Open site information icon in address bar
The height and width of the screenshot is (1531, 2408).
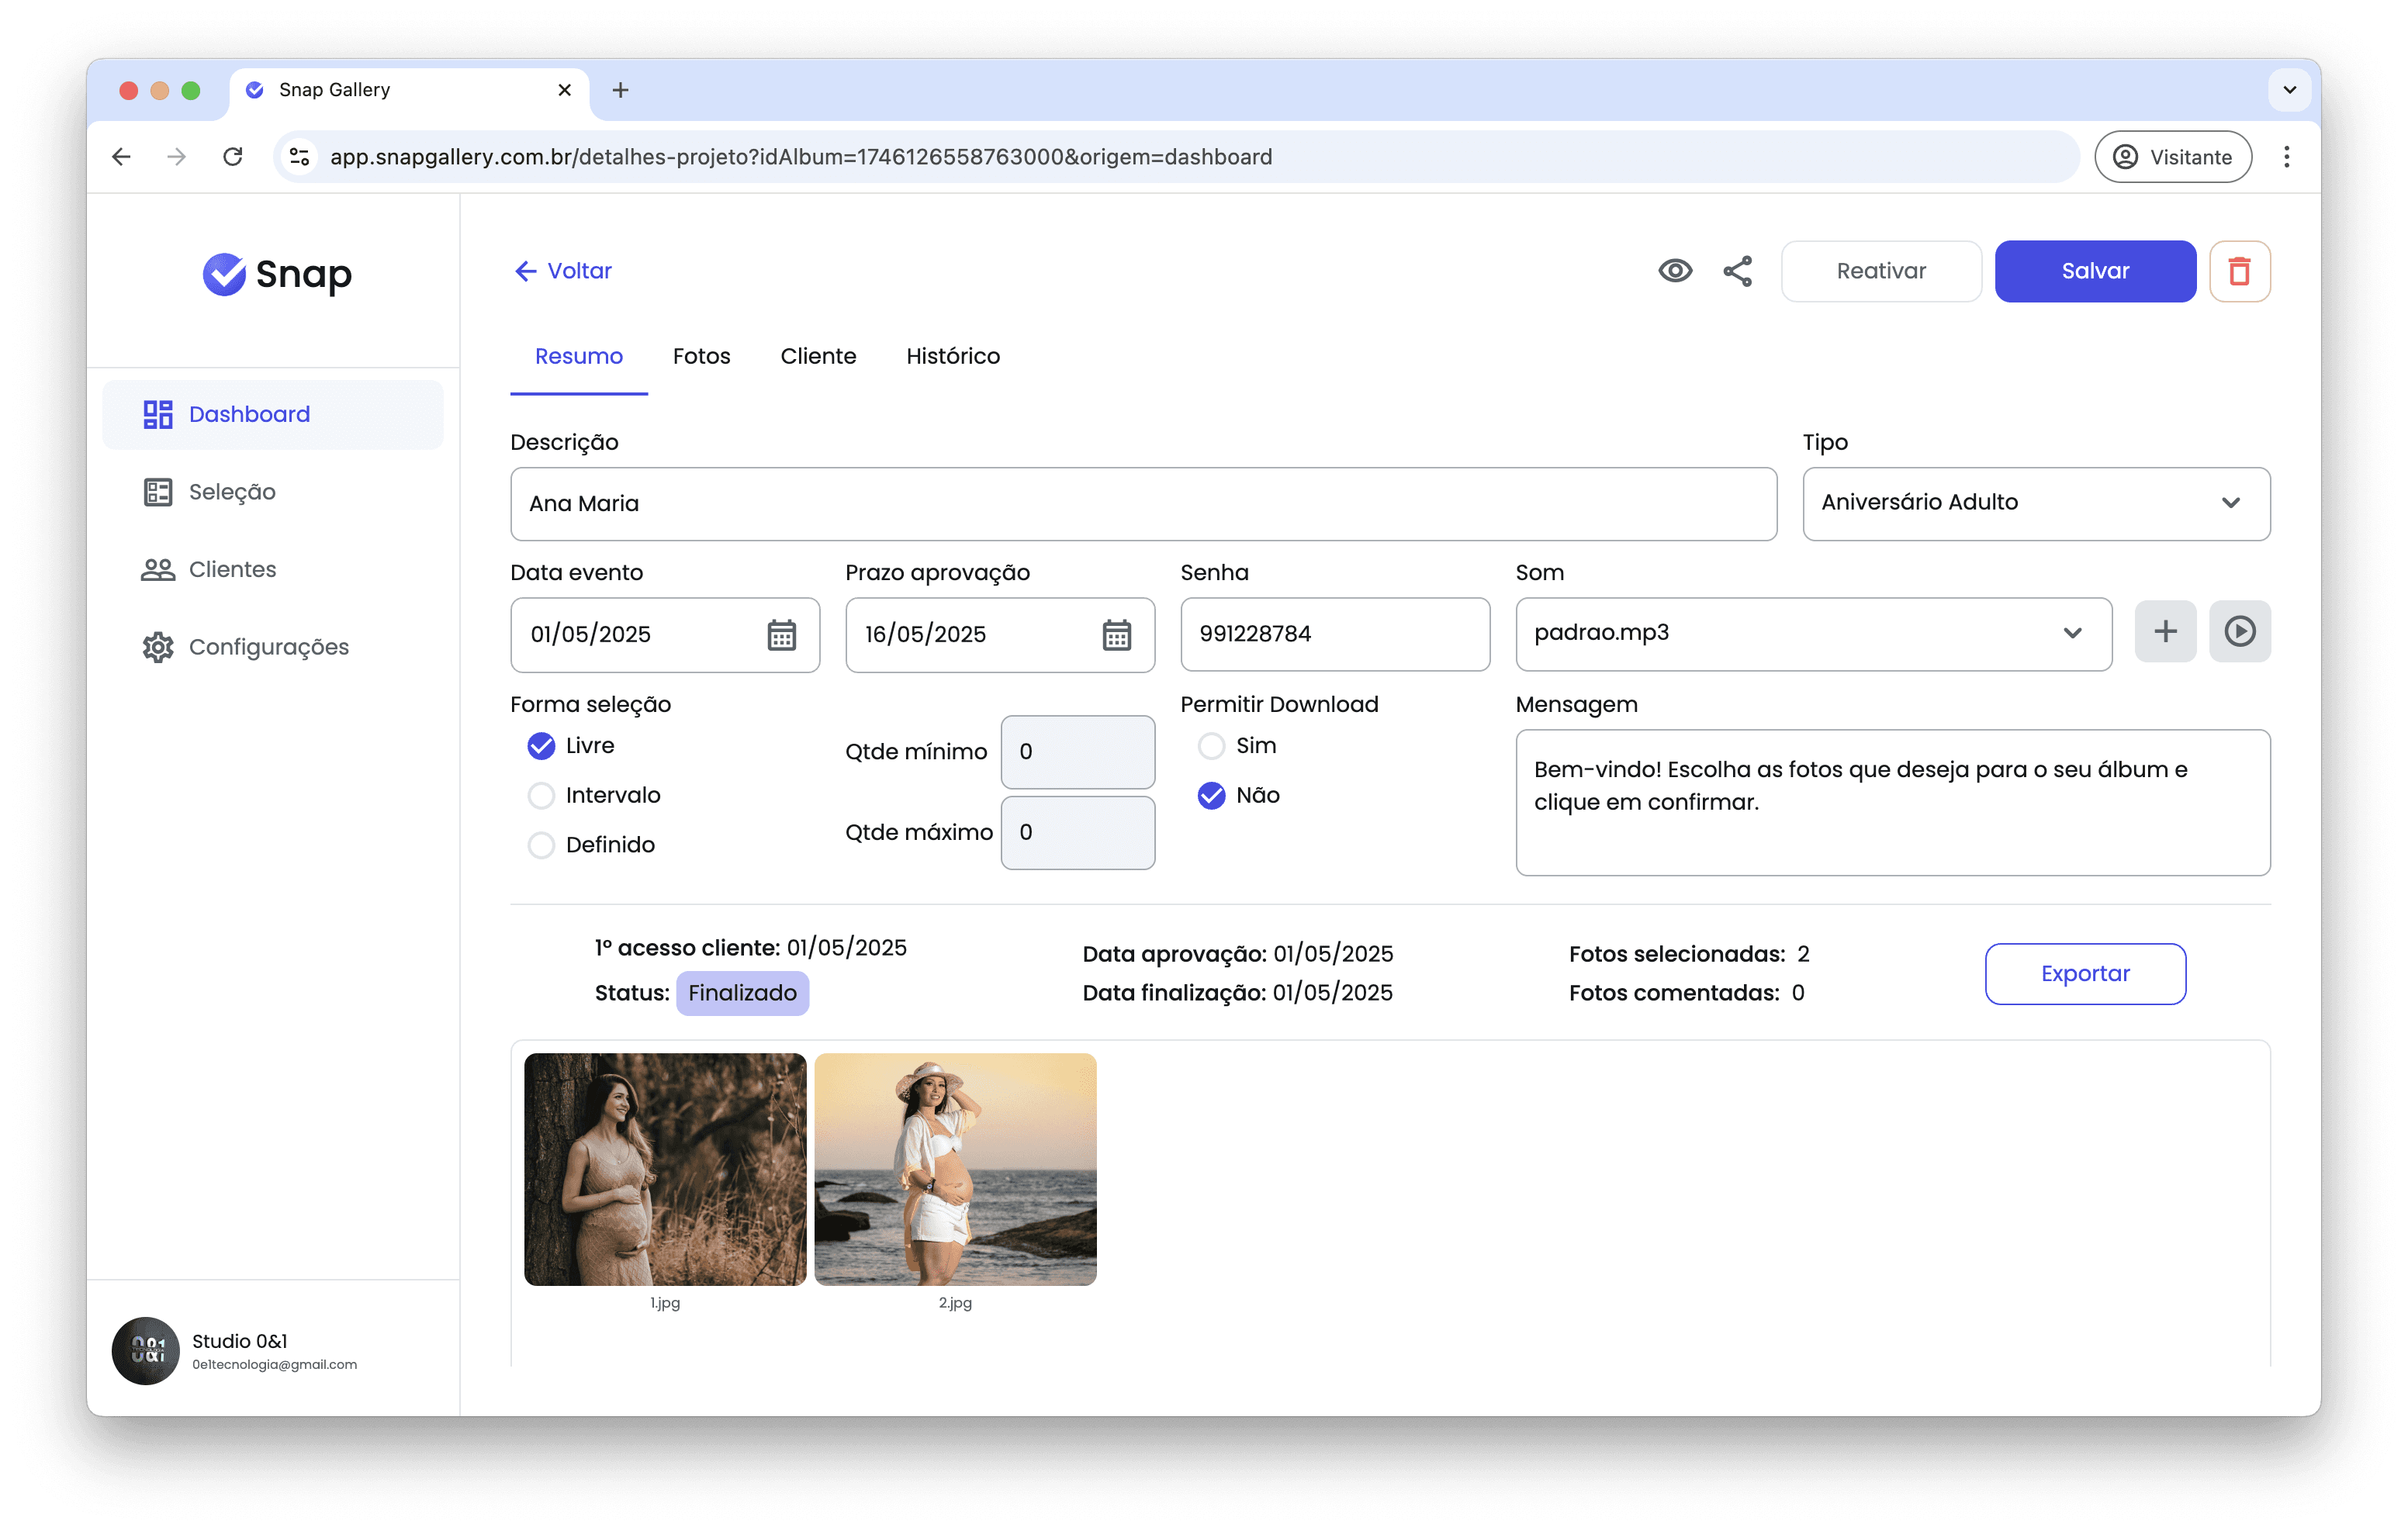pyautogui.click(x=299, y=157)
